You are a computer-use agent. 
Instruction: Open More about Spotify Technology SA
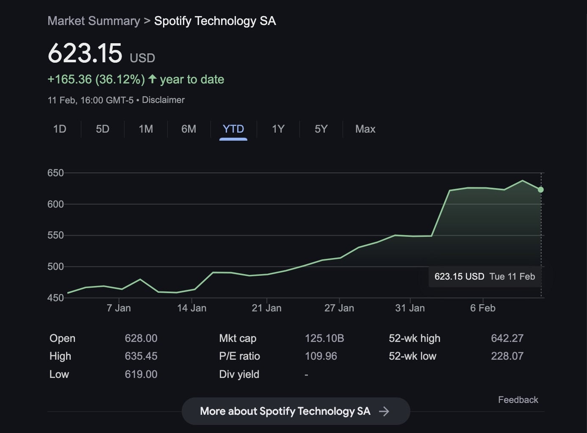point(285,411)
